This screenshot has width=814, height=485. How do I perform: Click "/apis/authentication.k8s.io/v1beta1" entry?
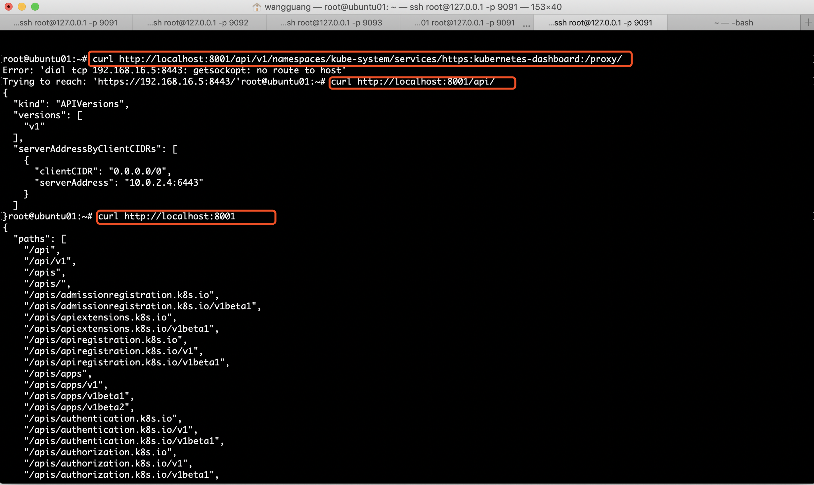(x=124, y=441)
